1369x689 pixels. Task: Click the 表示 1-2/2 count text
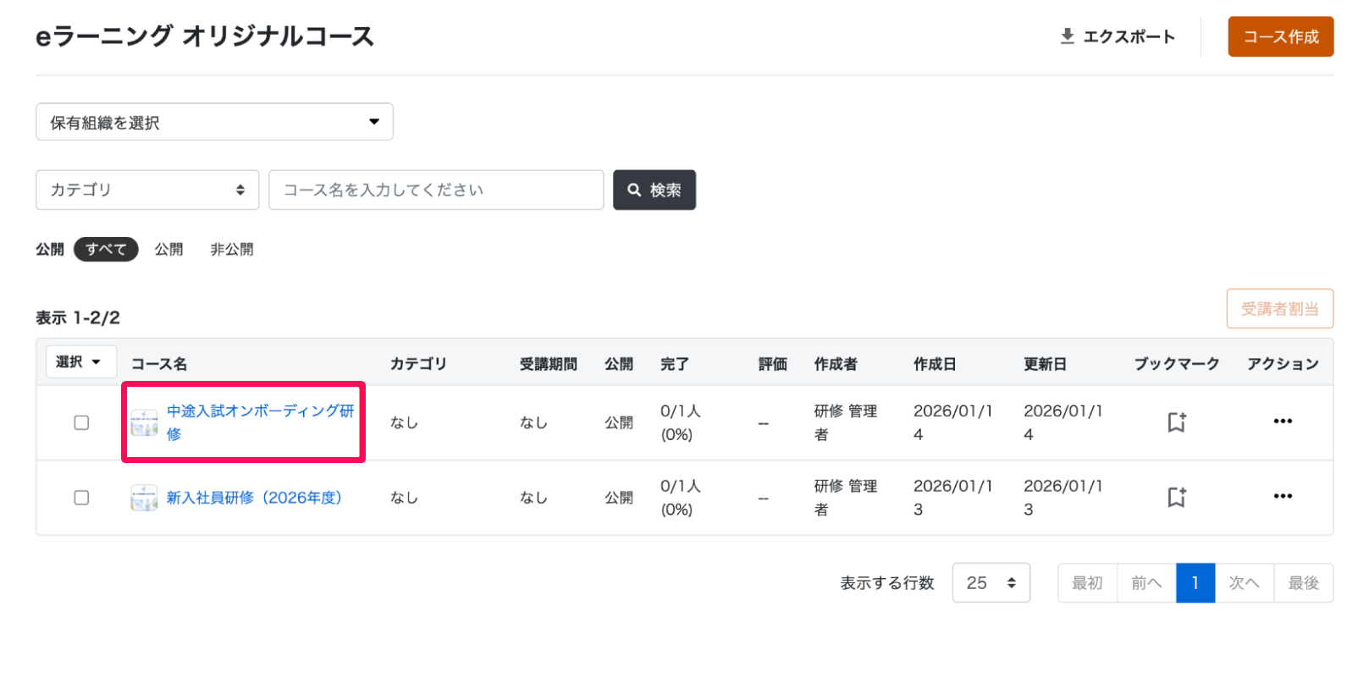point(78,317)
